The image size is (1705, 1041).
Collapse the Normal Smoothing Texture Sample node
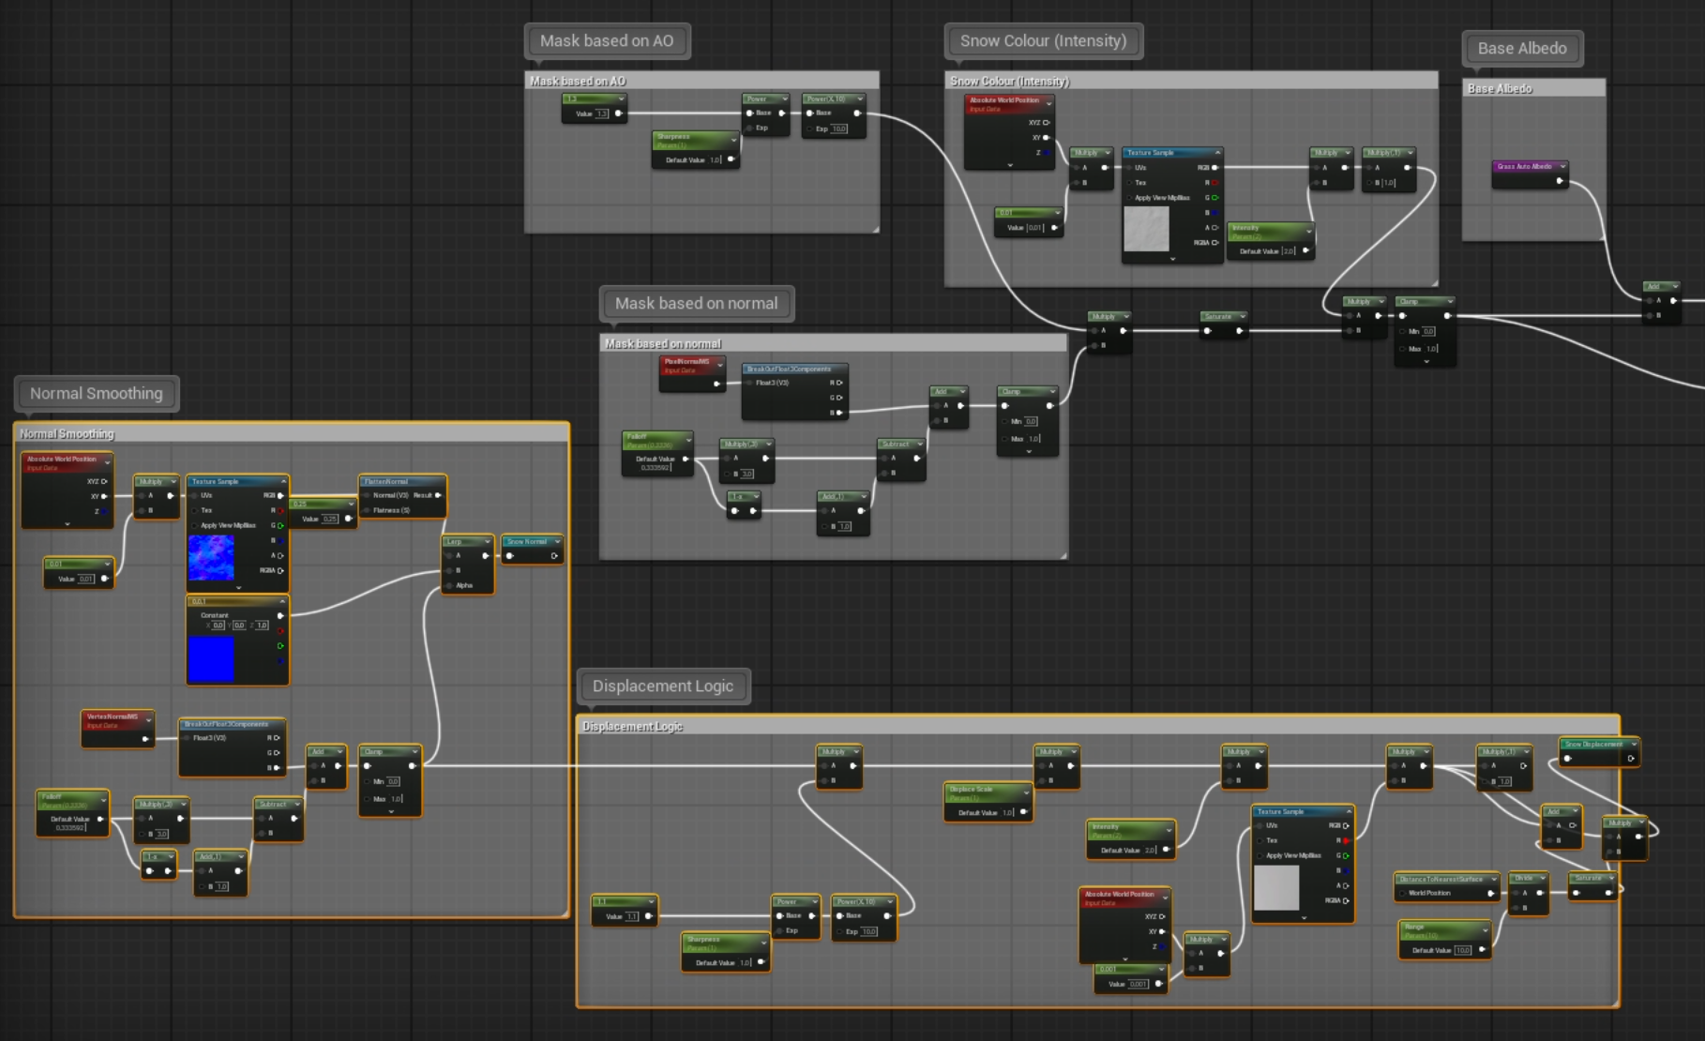coord(283,482)
